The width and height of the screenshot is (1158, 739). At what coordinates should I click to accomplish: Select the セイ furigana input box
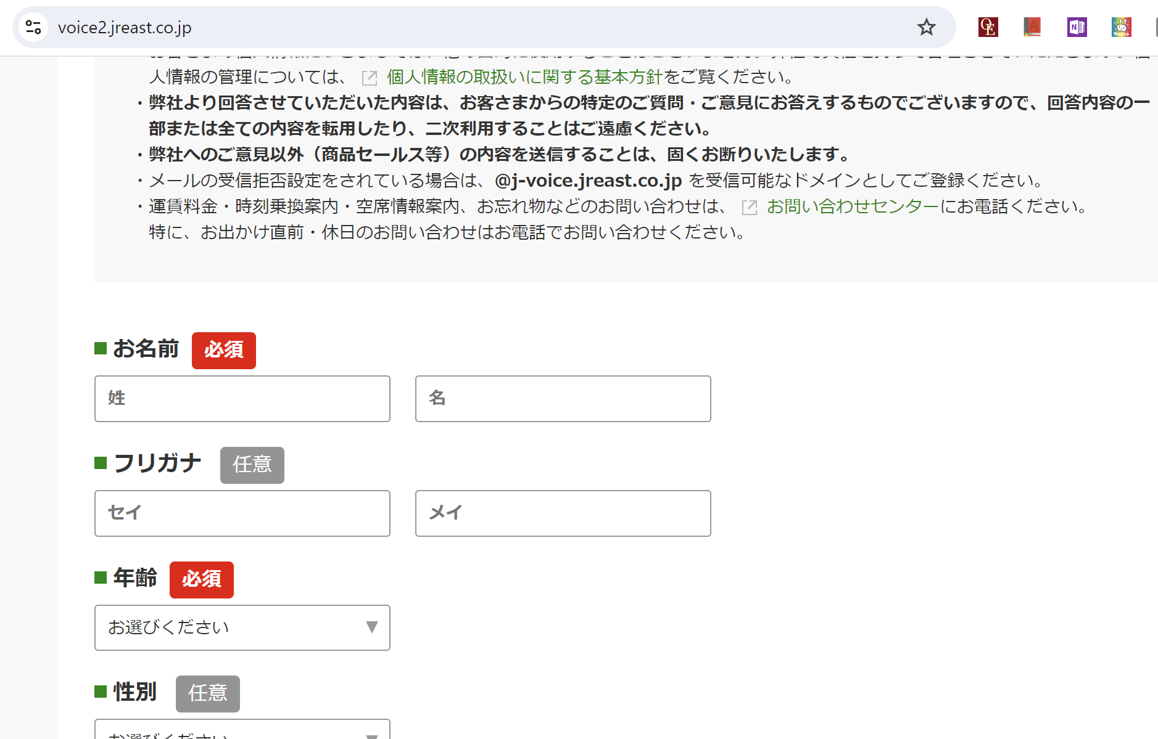pyautogui.click(x=242, y=513)
